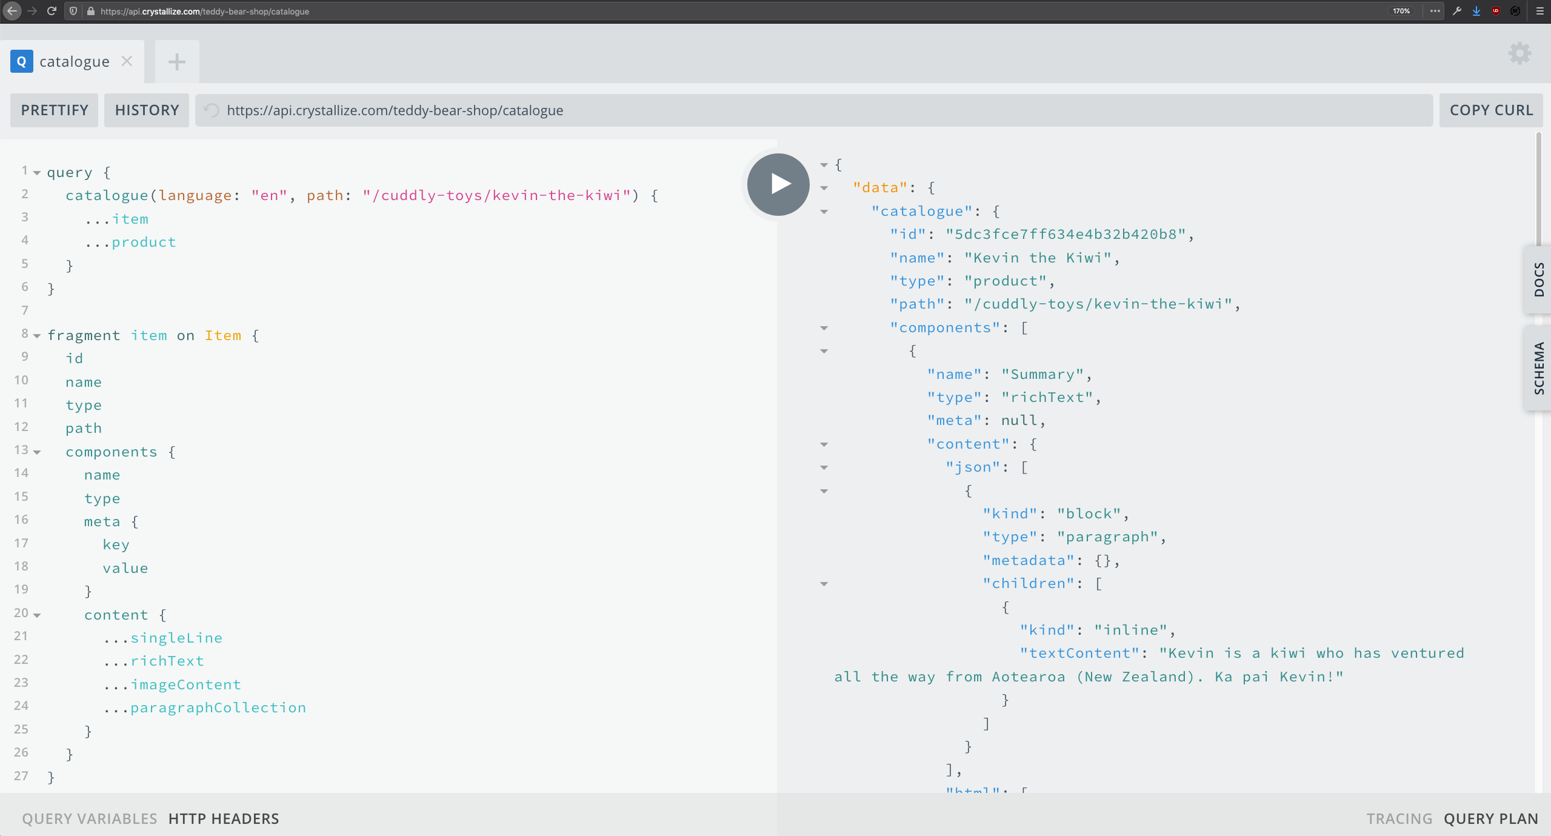Click the ...imageContent spread in the query
This screenshot has width=1551, height=836.
click(172, 684)
